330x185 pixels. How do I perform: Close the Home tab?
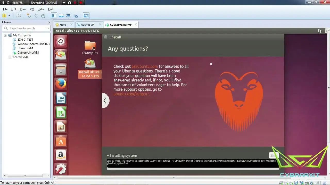[71, 25]
